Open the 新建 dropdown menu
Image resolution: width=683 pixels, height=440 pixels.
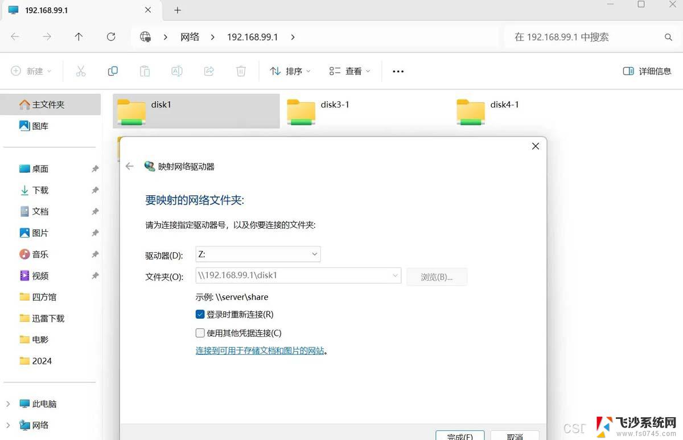tap(32, 71)
